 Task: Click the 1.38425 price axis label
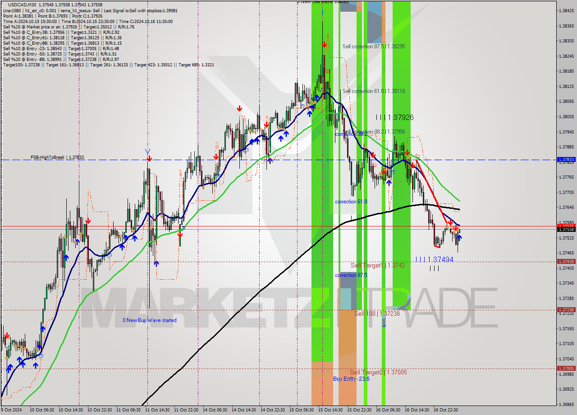coord(566,10)
